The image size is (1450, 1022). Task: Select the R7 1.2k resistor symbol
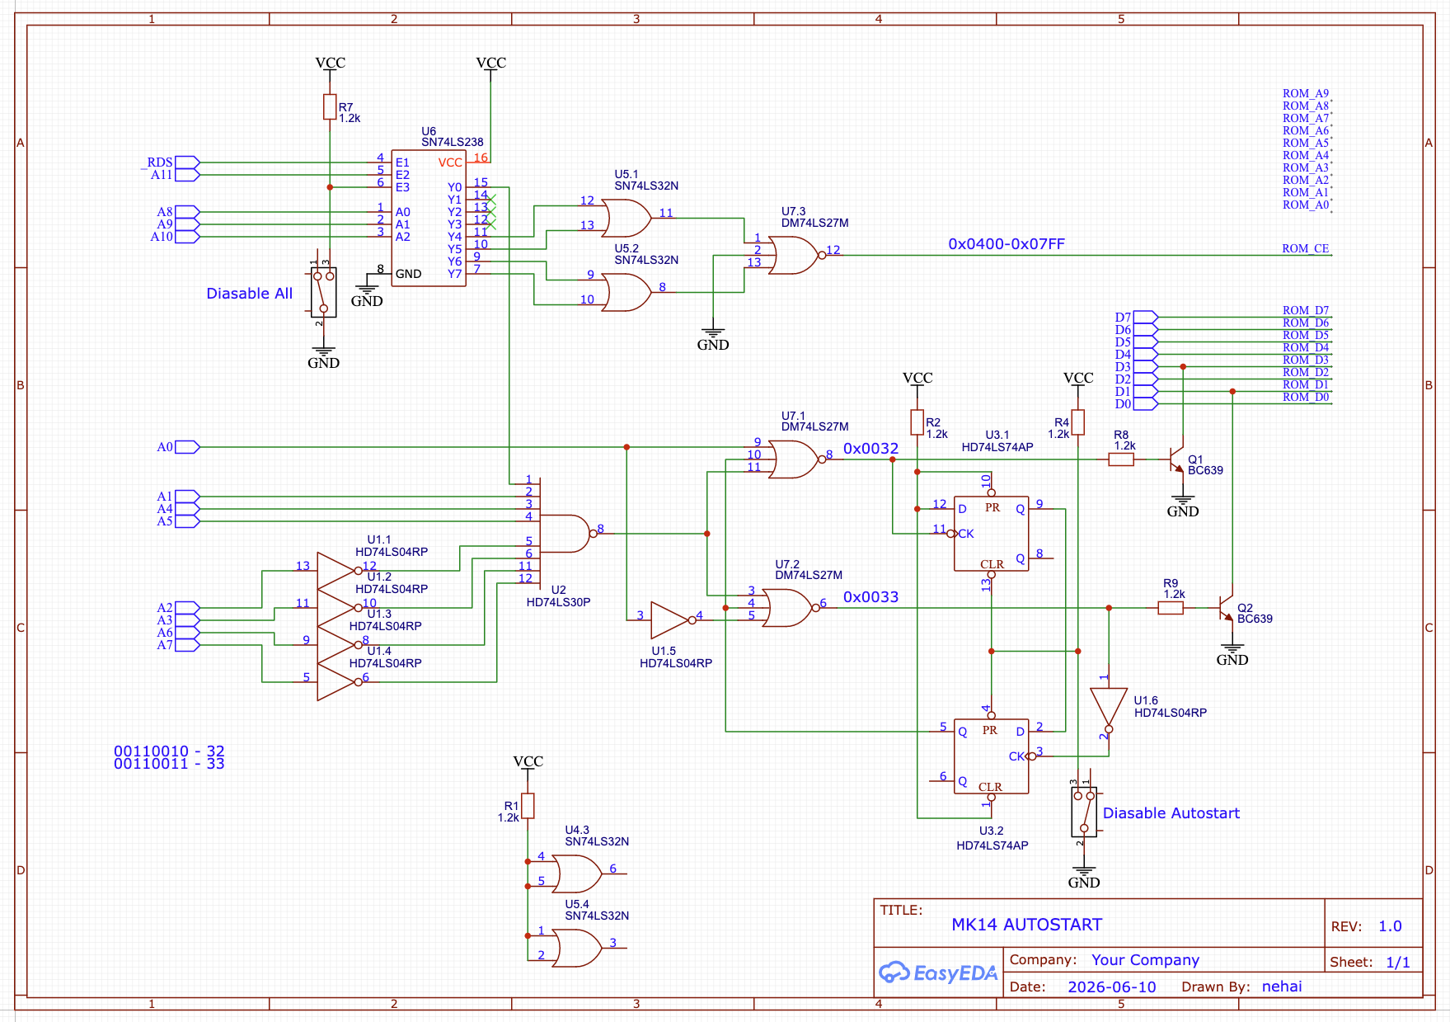pyautogui.click(x=330, y=107)
